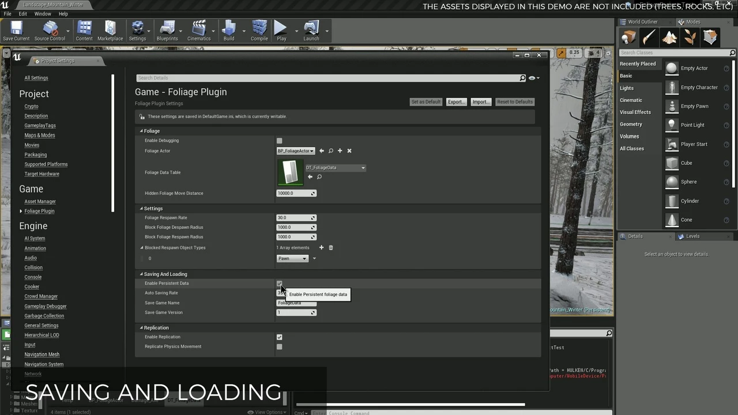Open the Asset Manager settings link
This screenshot has height=415, width=738.
pyautogui.click(x=40, y=202)
